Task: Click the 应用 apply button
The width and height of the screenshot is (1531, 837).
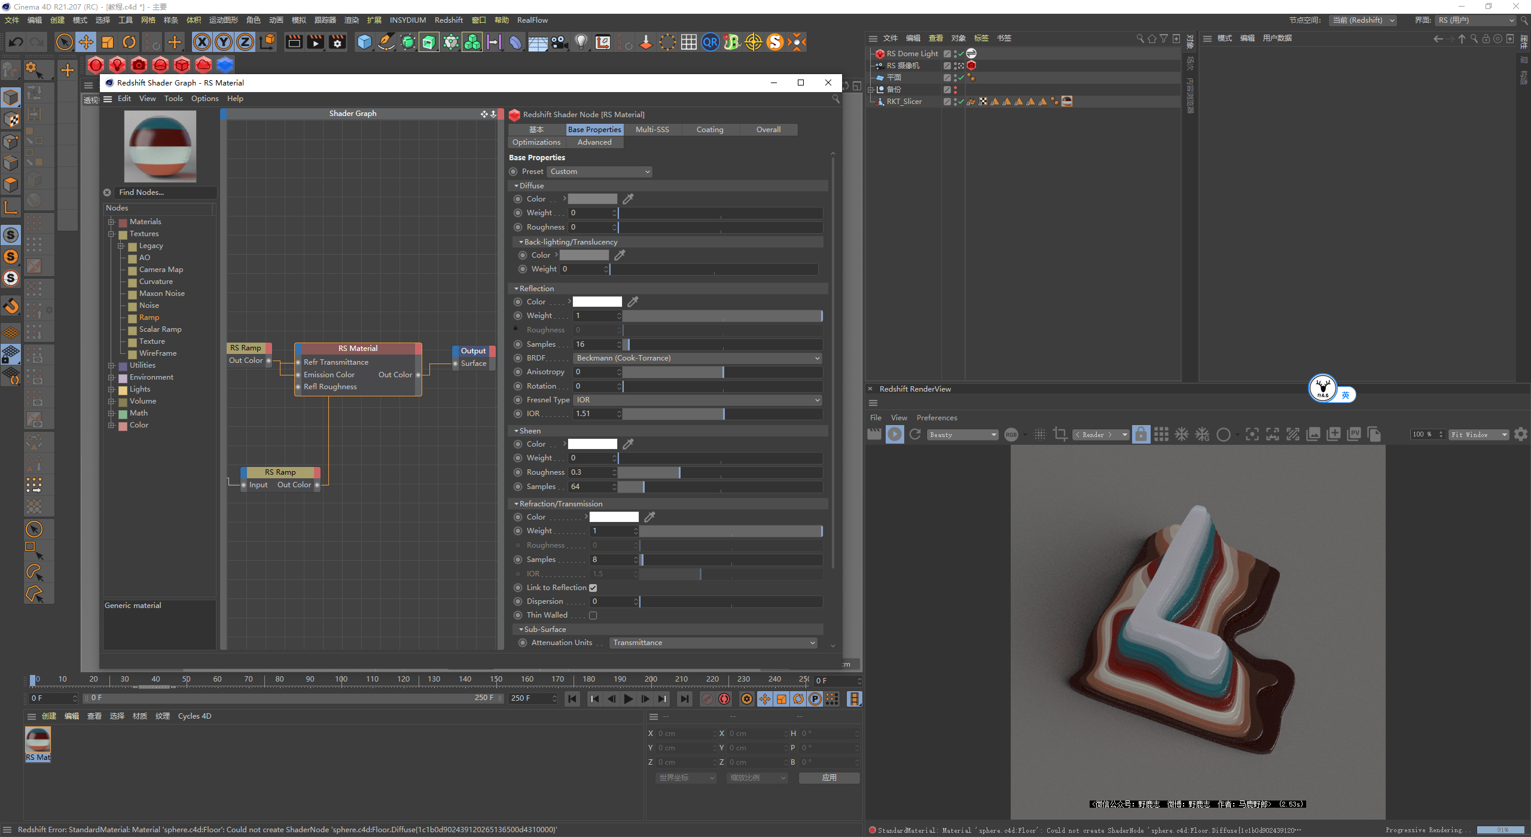Action: coord(829,778)
